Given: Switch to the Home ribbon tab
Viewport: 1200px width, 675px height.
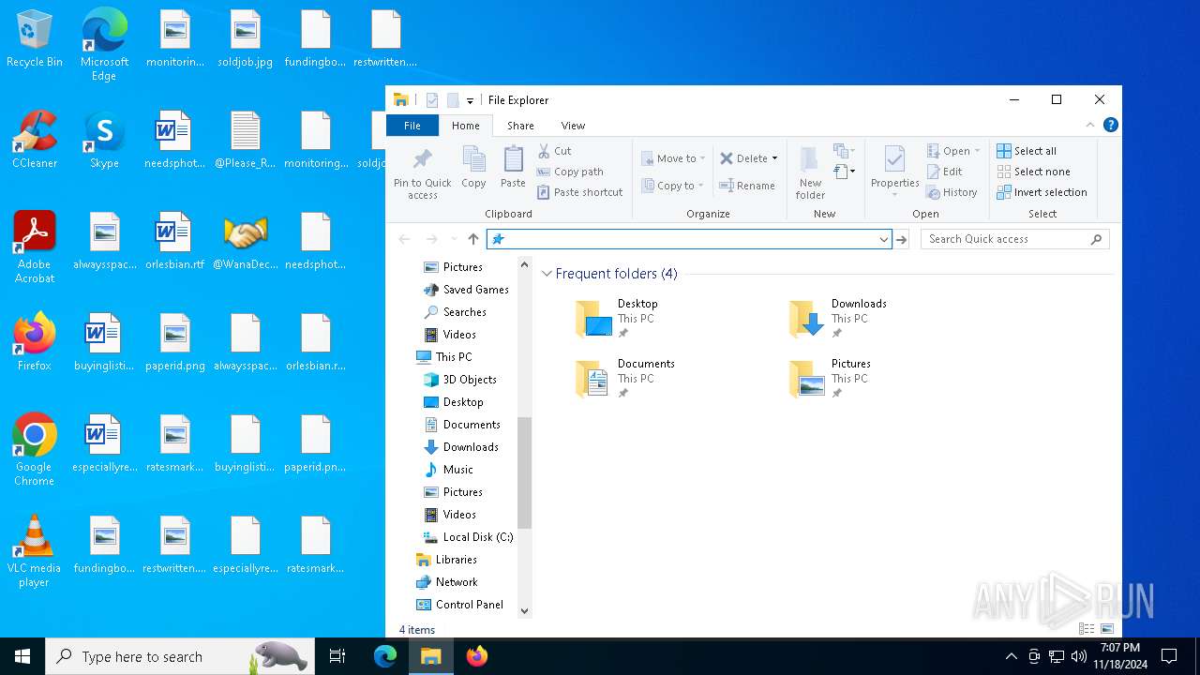Looking at the screenshot, I should 465,126.
